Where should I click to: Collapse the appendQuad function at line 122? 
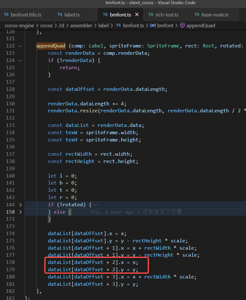(20, 46)
